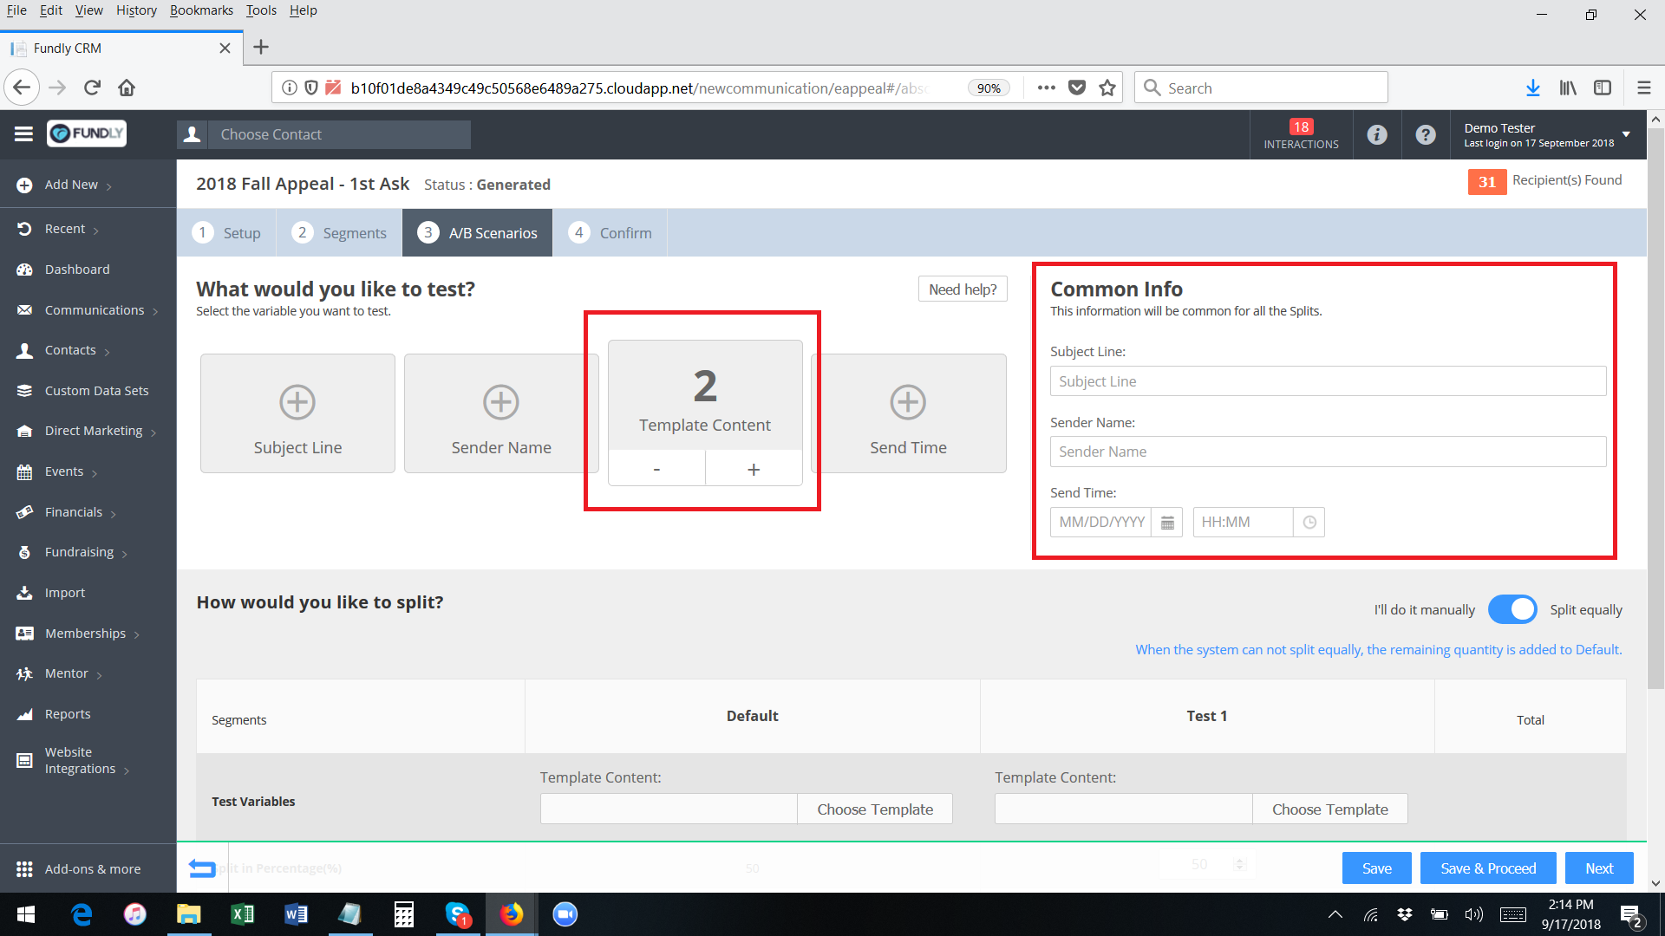Save to Pocket icon
Image resolution: width=1665 pixels, height=936 pixels.
(1077, 88)
